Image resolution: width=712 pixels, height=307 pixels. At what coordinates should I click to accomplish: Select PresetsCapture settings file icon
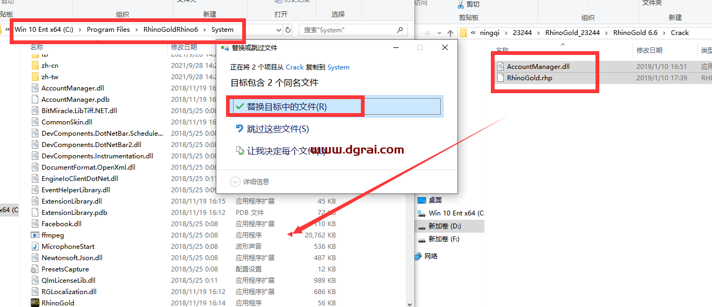35,269
